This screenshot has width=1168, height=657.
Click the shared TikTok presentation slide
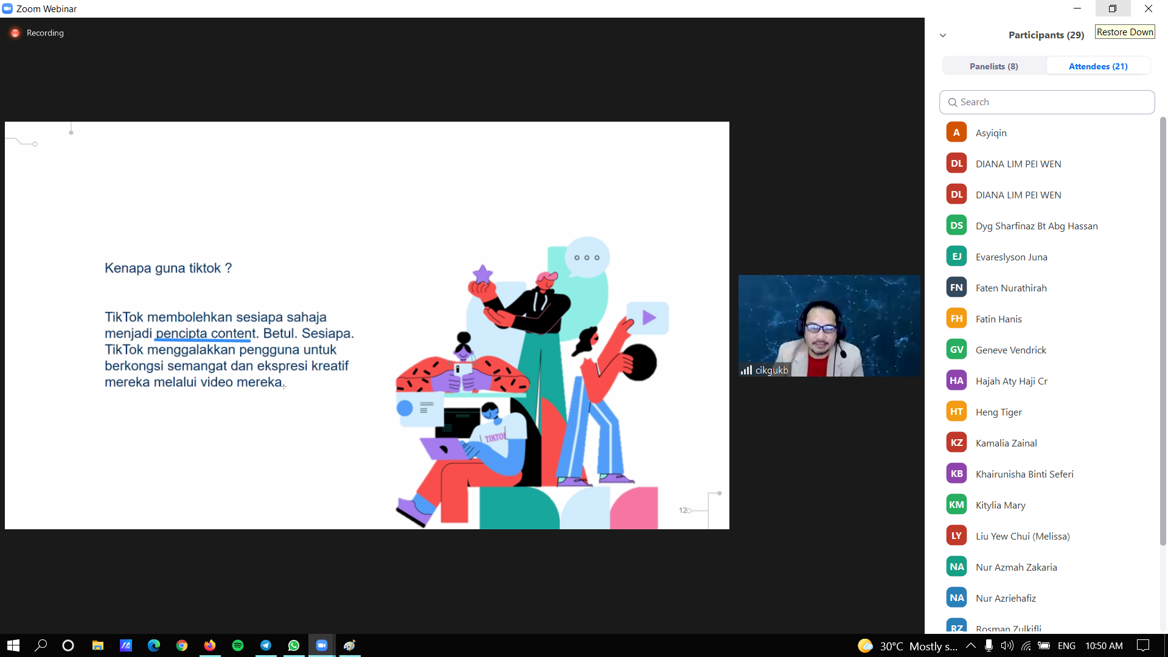(x=367, y=325)
